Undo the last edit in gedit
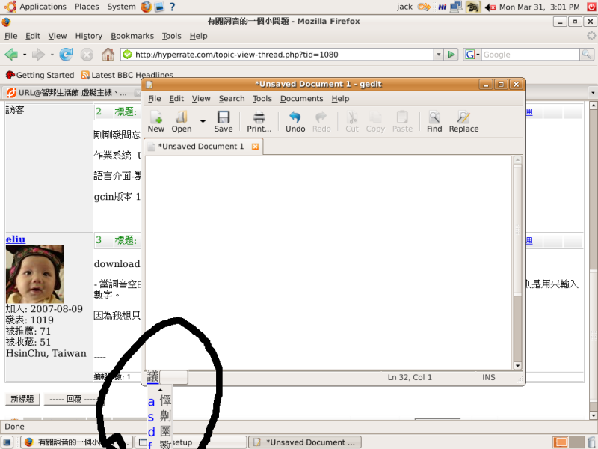 pyautogui.click(x=295, y=120)
